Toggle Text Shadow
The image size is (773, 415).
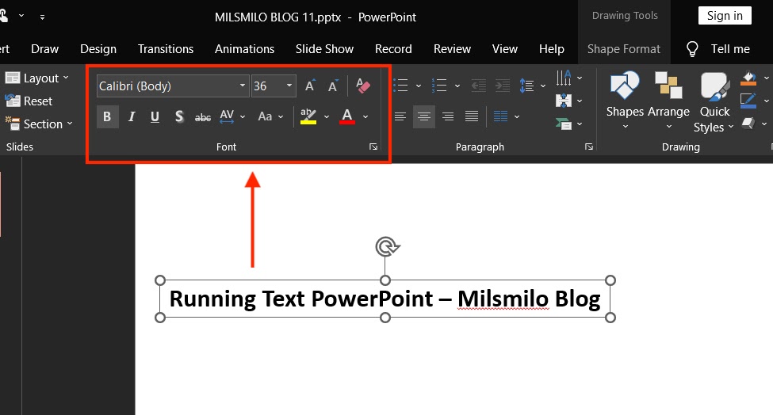(179, 116)
